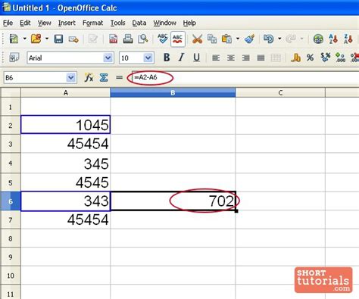Image resolution: width=359 pixels, height=299 pixels.
Task: Open the Open-file dropdown arrow
Action: 47,39
